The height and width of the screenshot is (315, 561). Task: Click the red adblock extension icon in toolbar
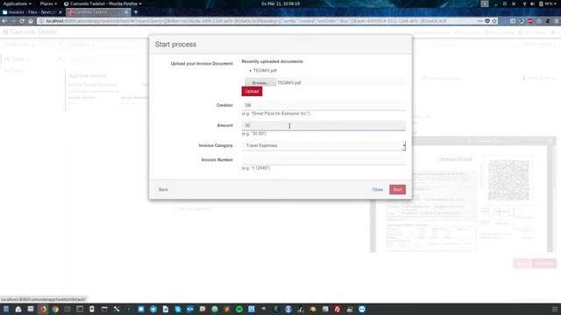[530, 21]
